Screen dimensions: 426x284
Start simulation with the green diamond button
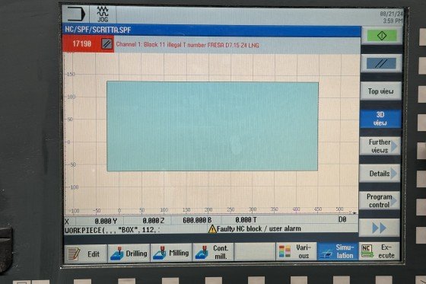[x=381, y=36]
